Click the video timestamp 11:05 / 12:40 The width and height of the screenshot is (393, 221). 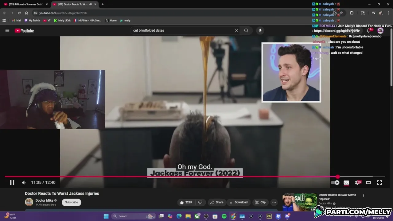(43, 182)
